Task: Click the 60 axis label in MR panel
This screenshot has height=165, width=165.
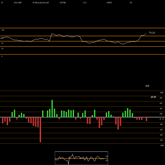Action: [x=161, y=103]
